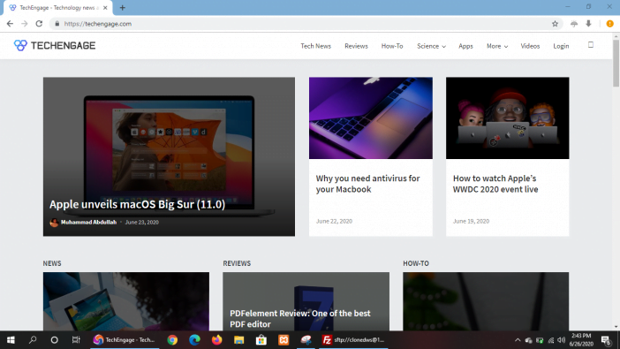
Task: Click the HOW-TO section heading
Action: [416, 263]
